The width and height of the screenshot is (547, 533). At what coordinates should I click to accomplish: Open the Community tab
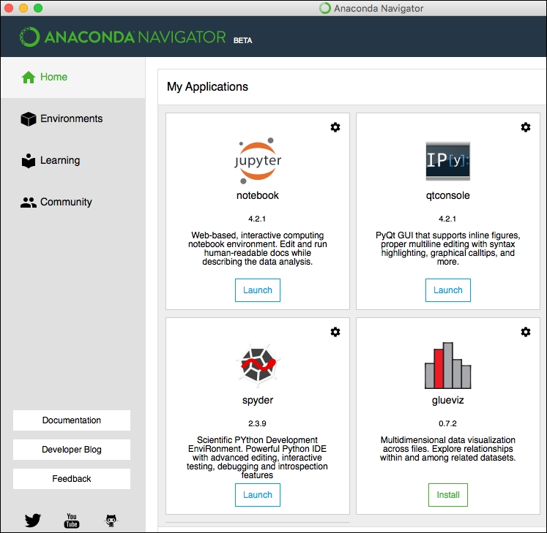point(73,202)
